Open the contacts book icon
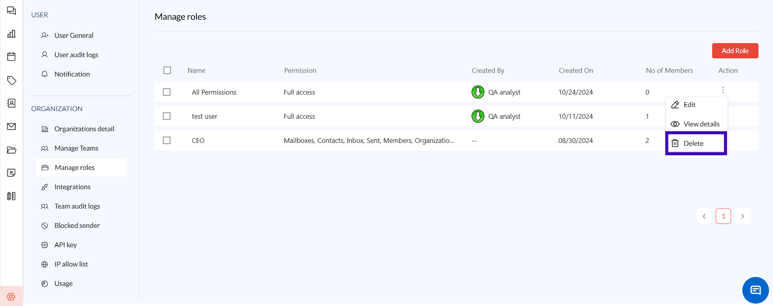This screenshot has width=773, height=306. 11,103
